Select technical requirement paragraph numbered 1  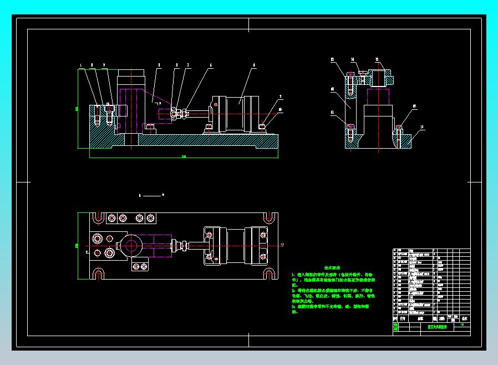333,280
